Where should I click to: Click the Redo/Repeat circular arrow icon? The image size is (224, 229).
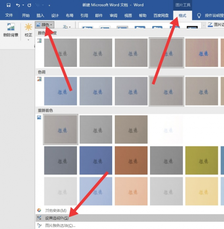tap(29, 5)
